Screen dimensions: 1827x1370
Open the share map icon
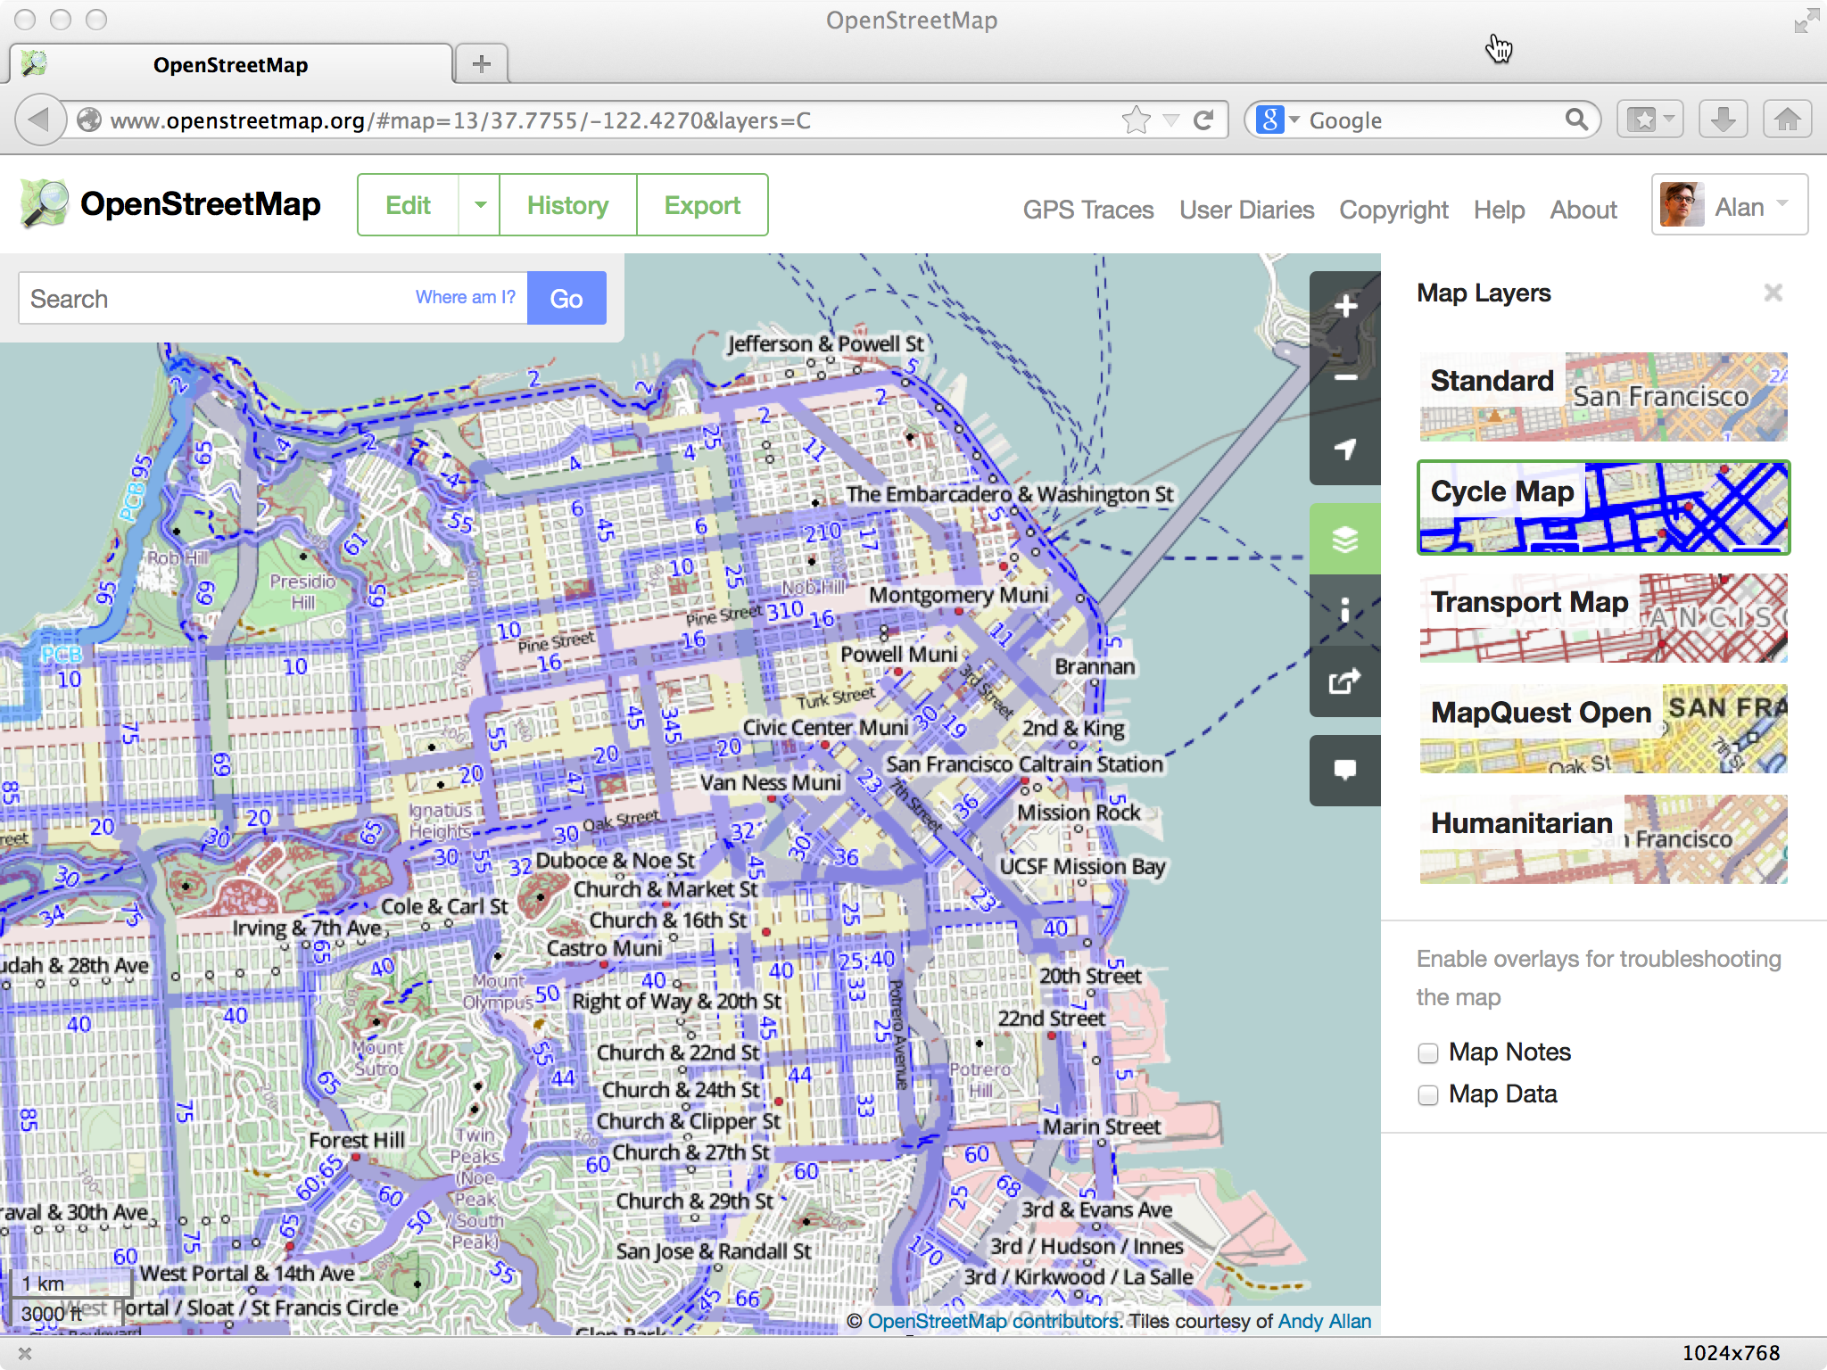point(1345,681)
